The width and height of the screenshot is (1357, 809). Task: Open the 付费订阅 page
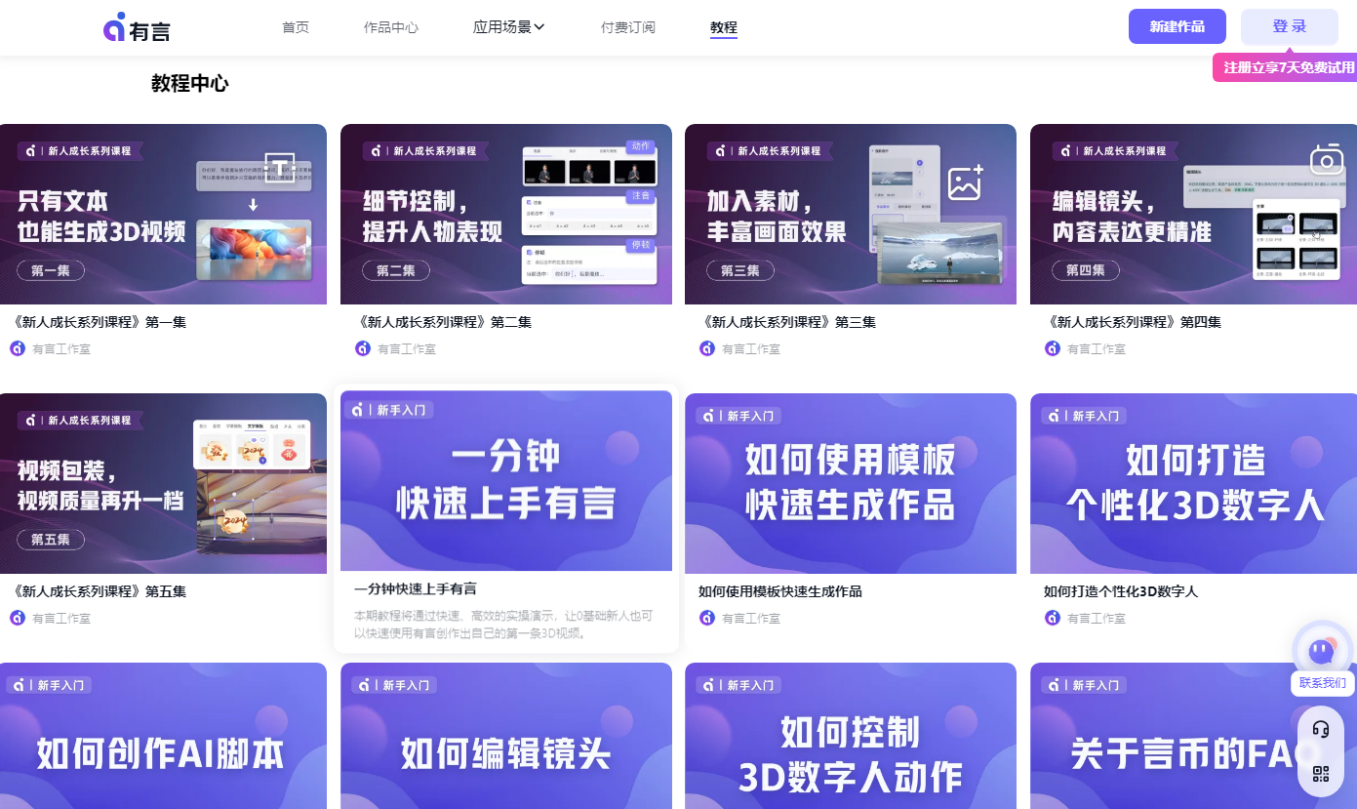628,27
